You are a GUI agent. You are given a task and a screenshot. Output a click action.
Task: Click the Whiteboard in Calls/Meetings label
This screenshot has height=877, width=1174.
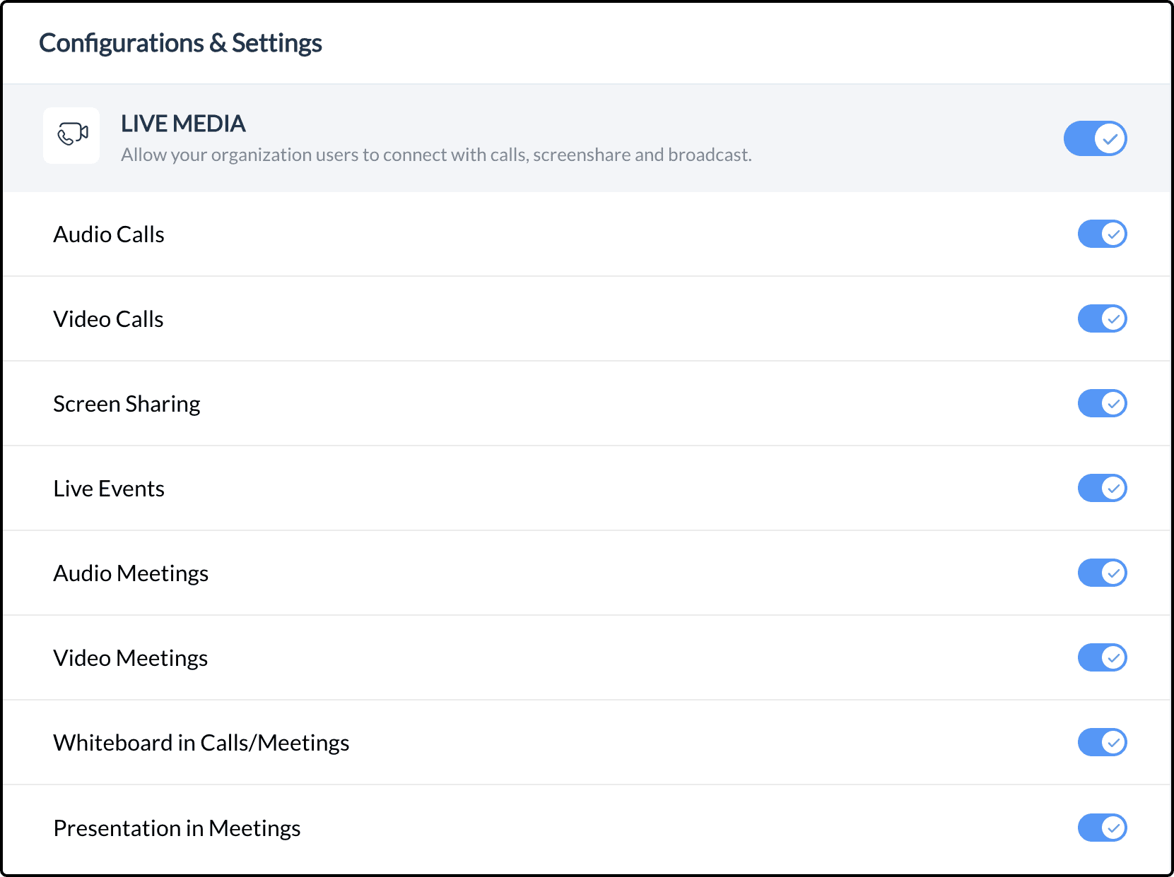click(201, 743)
